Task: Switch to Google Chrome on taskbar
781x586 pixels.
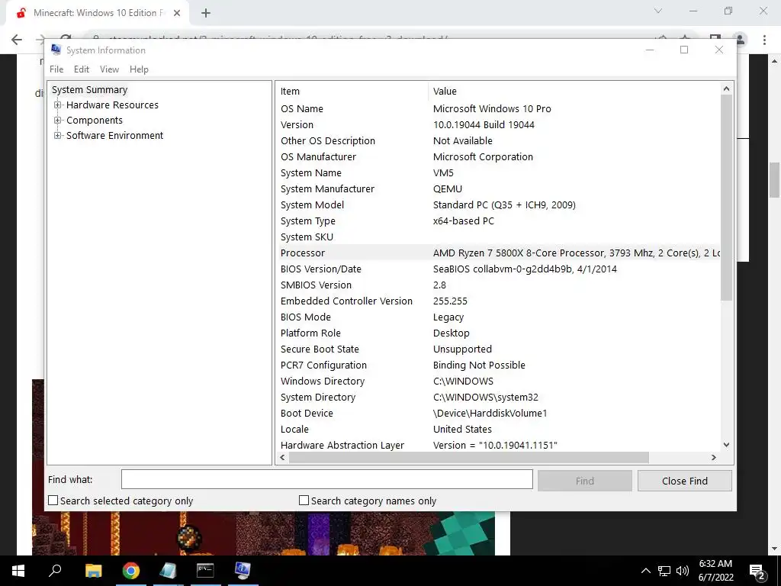Action: pyautogui.click(x=131, y=571)
